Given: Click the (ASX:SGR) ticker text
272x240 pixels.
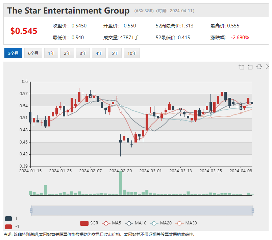Looking at the screenshot, I should (x=144, y=11).
